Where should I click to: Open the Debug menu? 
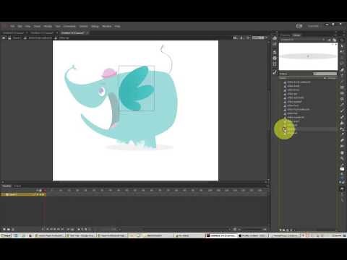tap(95, 26)
